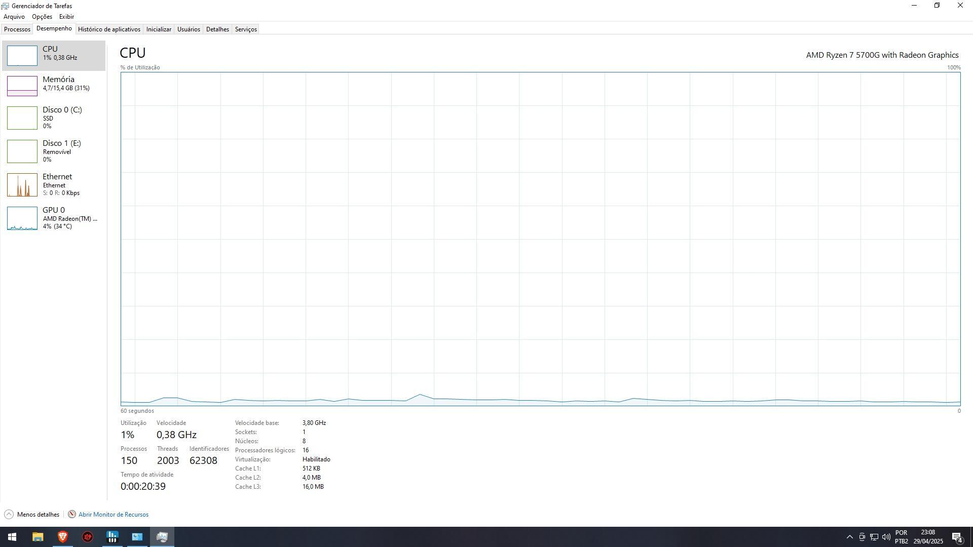Click the Identificadores count 62308
The image size is (973, 547).
pyautogui.click(x=203, y=461)
